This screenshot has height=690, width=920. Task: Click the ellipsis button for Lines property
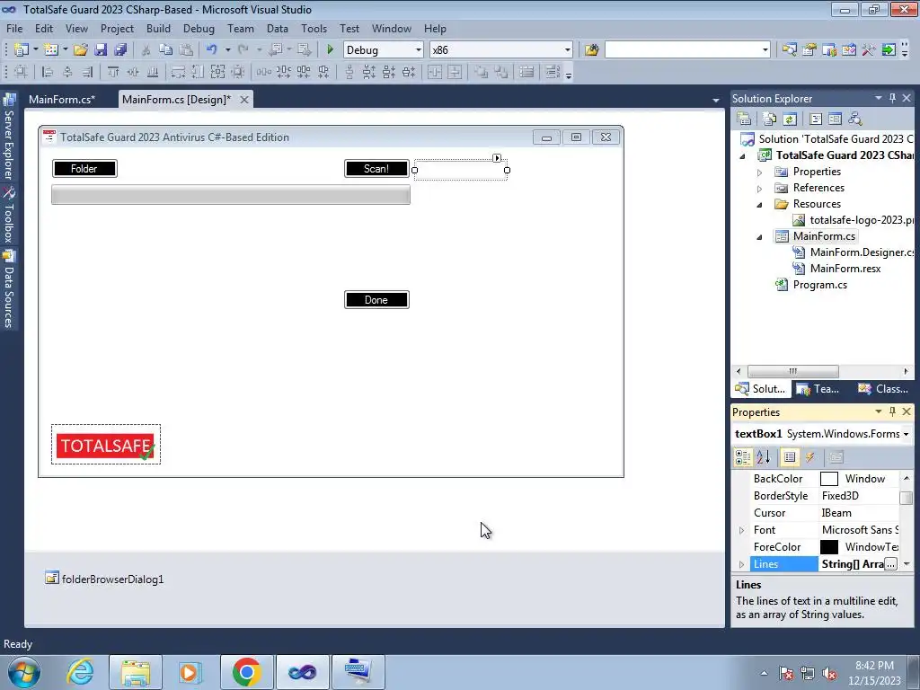pos(890,564)
